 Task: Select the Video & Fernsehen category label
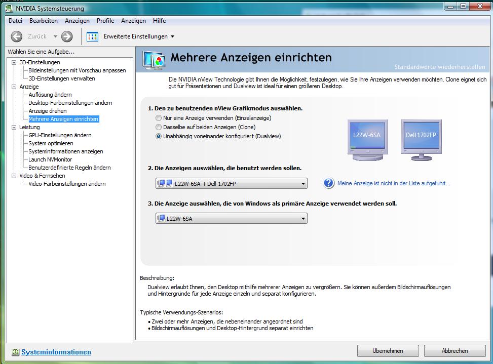click(42, 176)
